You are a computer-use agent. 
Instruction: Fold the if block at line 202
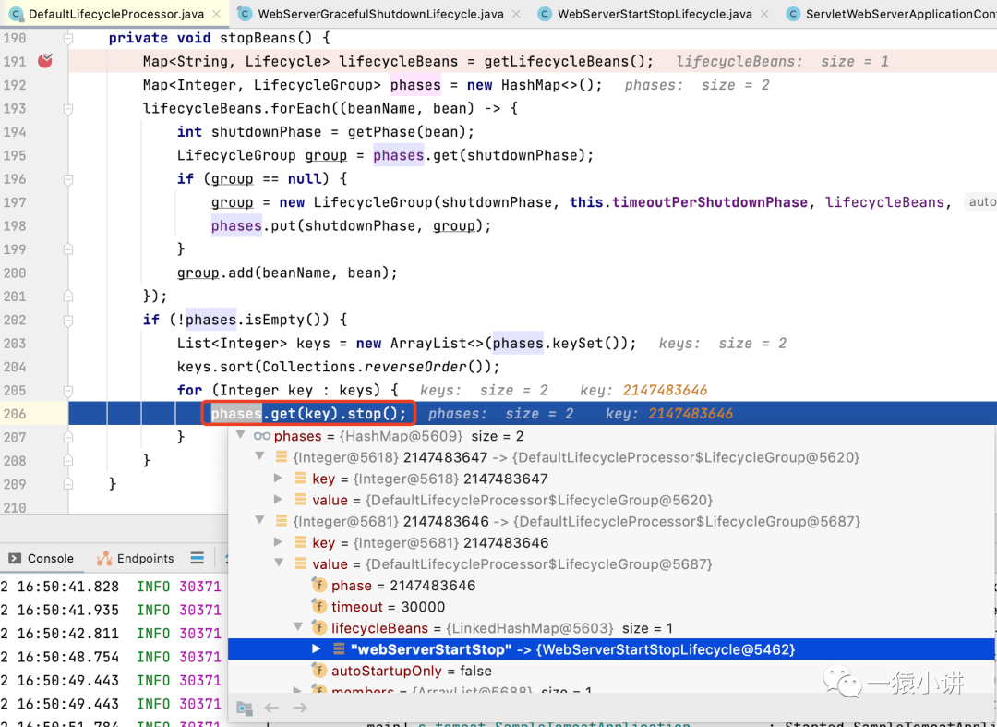pyautogui.click(x=68, y=321)
